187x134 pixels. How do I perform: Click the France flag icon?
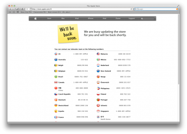[x=56, y=117]
